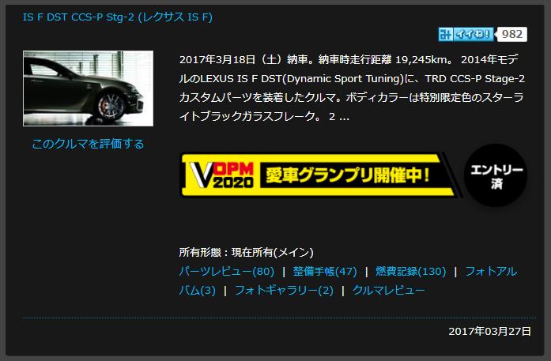The height and width of the screenshot is (361, 551).
Task: Open the Lexus IS F car thumbnail
Action: click(x=88, y=88)
